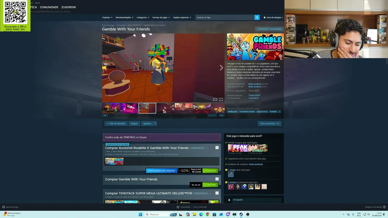Click Todos os jogos breadcrumb
This screenshot has width=388, height=218.
point(108,25)
